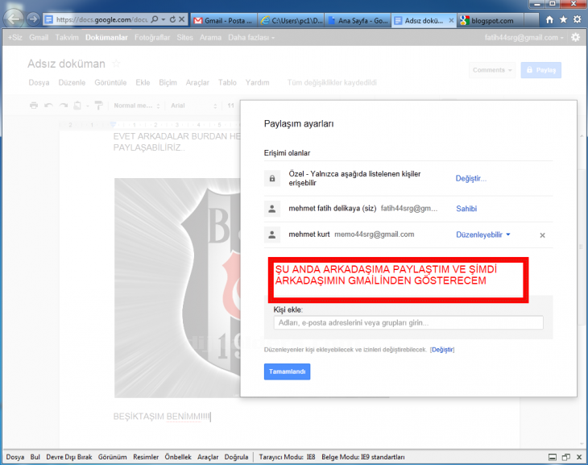Click the person icon for mehmet kurt
This screenshot has width=588, height=465.
pos(272,235)
